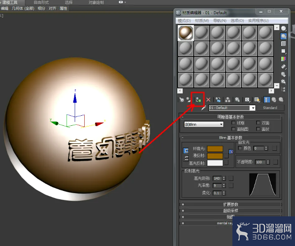Click the 漫反射 diffuse color swatch
Image resolution: width=295 pixels, height=246 pixels.
tap(215, 156)
